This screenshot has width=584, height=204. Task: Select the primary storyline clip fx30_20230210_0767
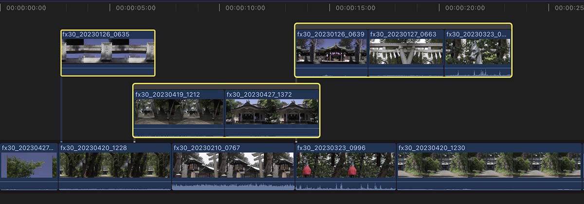pyautogui.click(x=233, y=167)
